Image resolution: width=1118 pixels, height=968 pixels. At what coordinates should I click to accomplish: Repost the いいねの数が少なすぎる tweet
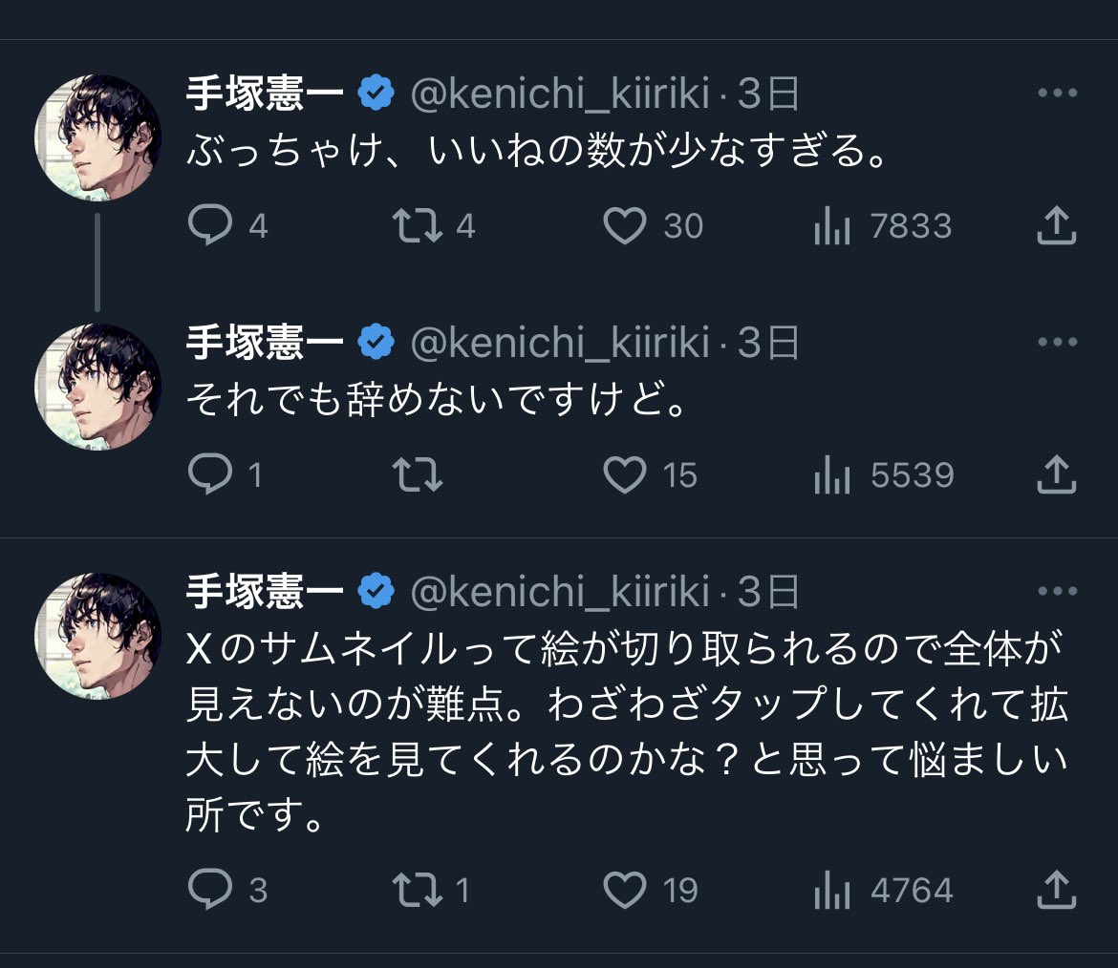coord(419,226)
